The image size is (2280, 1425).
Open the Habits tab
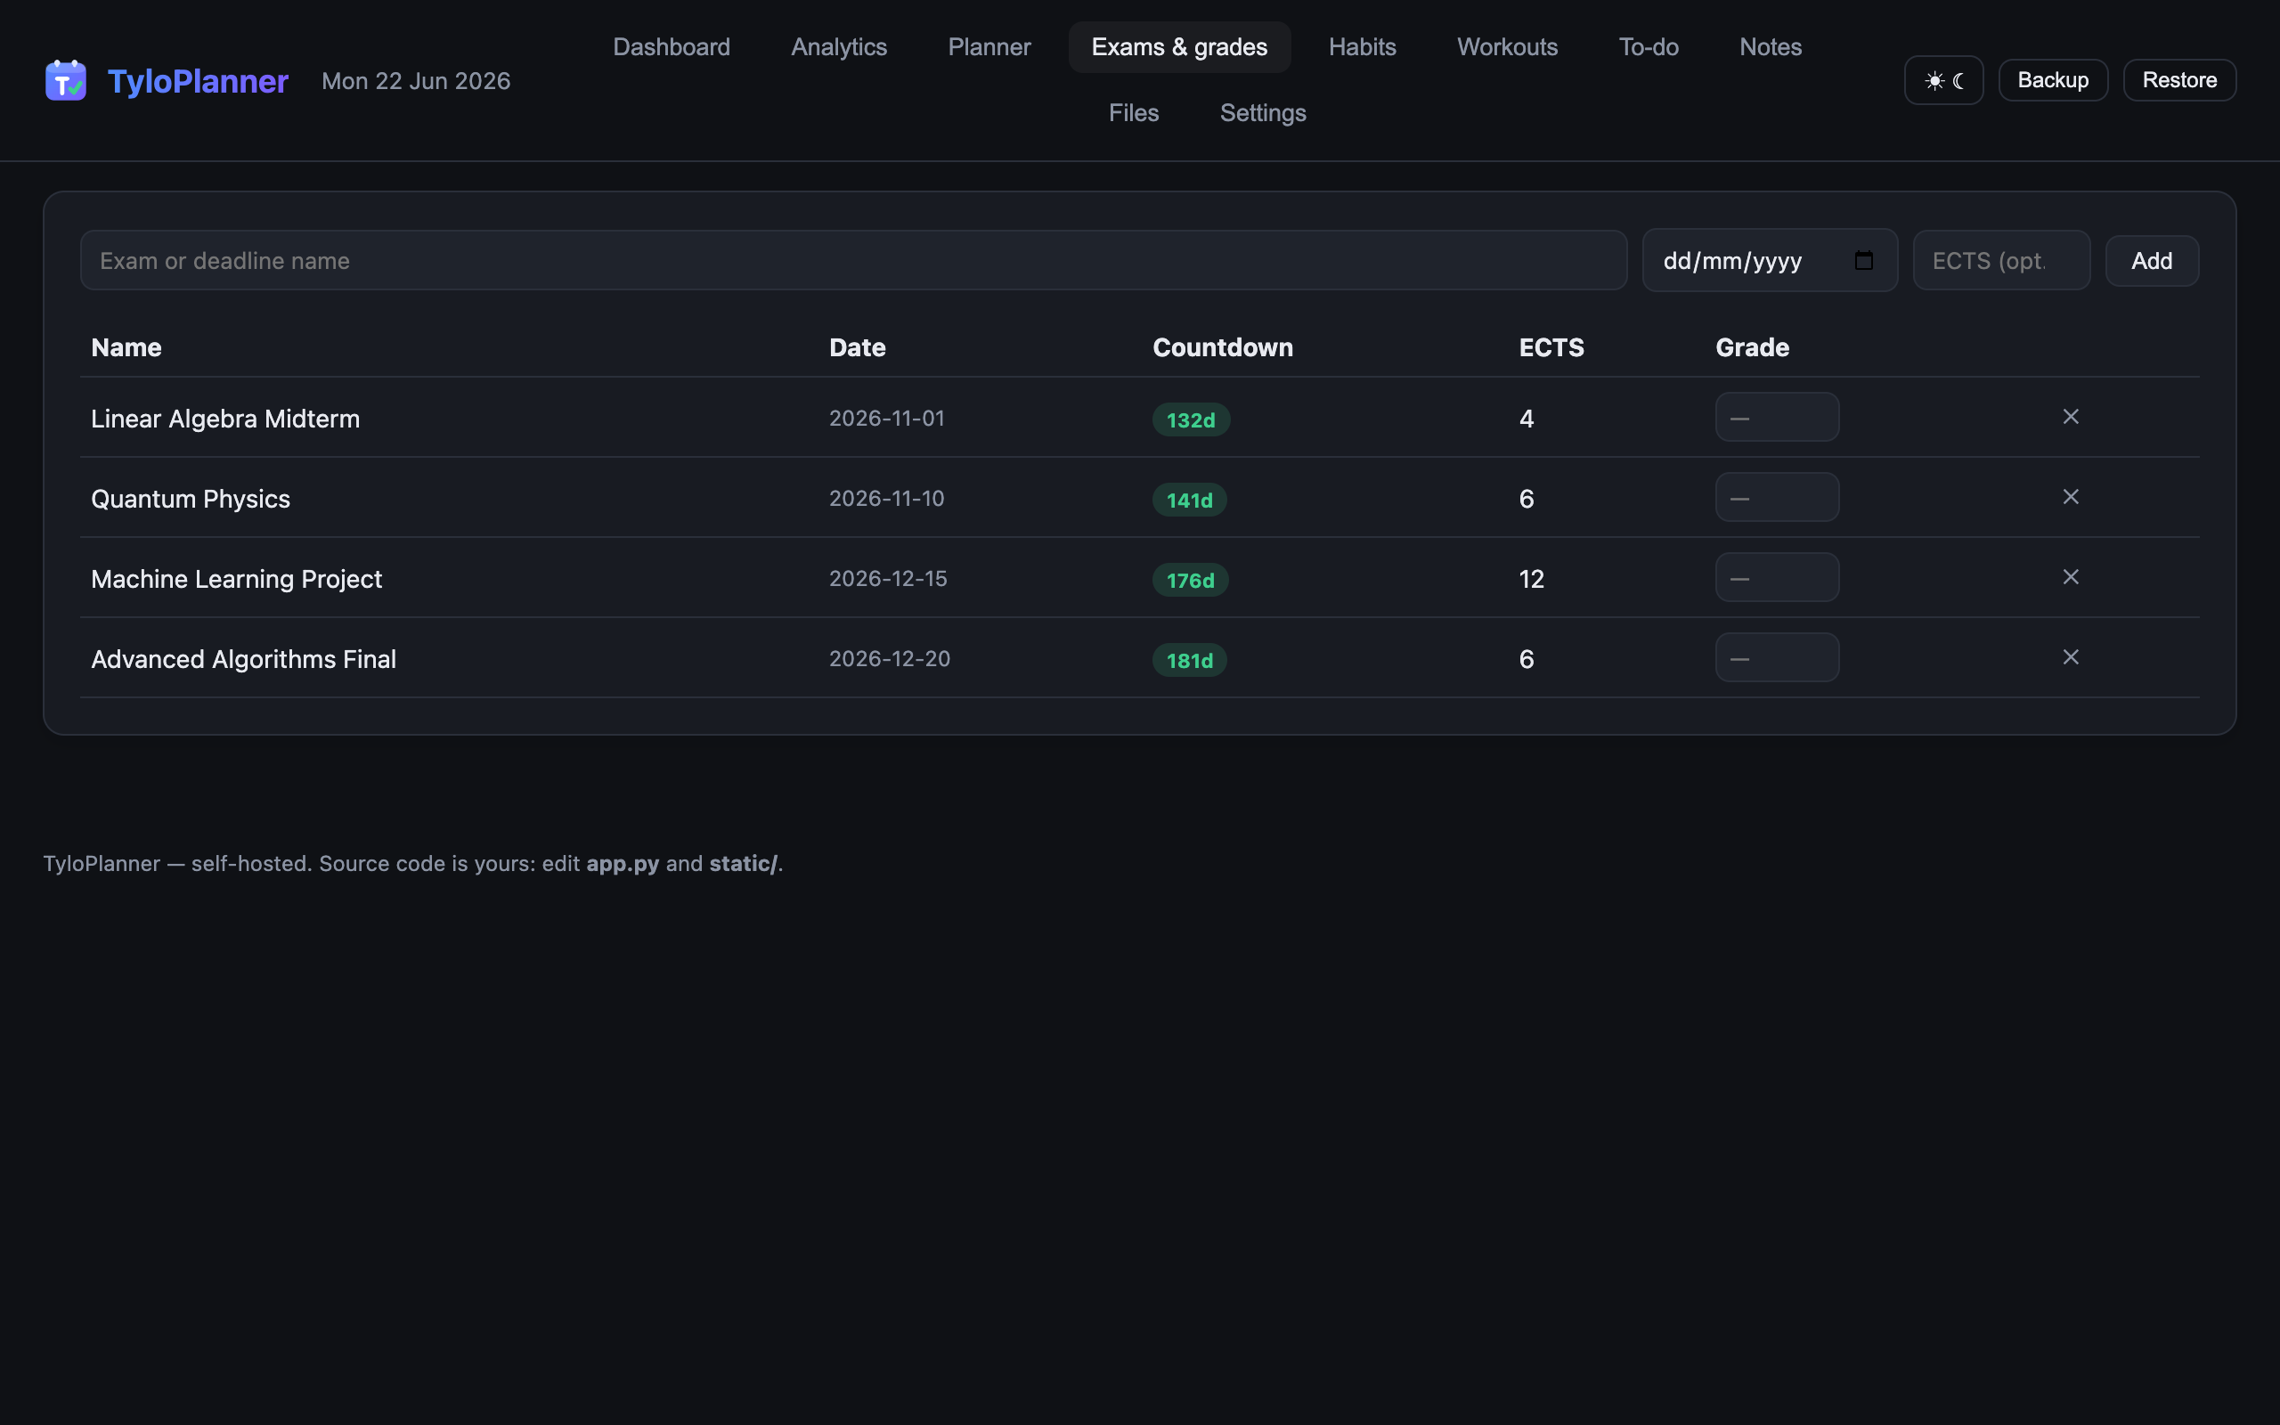point(1363,47)
